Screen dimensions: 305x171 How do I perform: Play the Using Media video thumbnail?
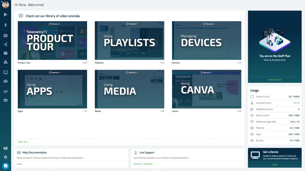tap(130, 89)
